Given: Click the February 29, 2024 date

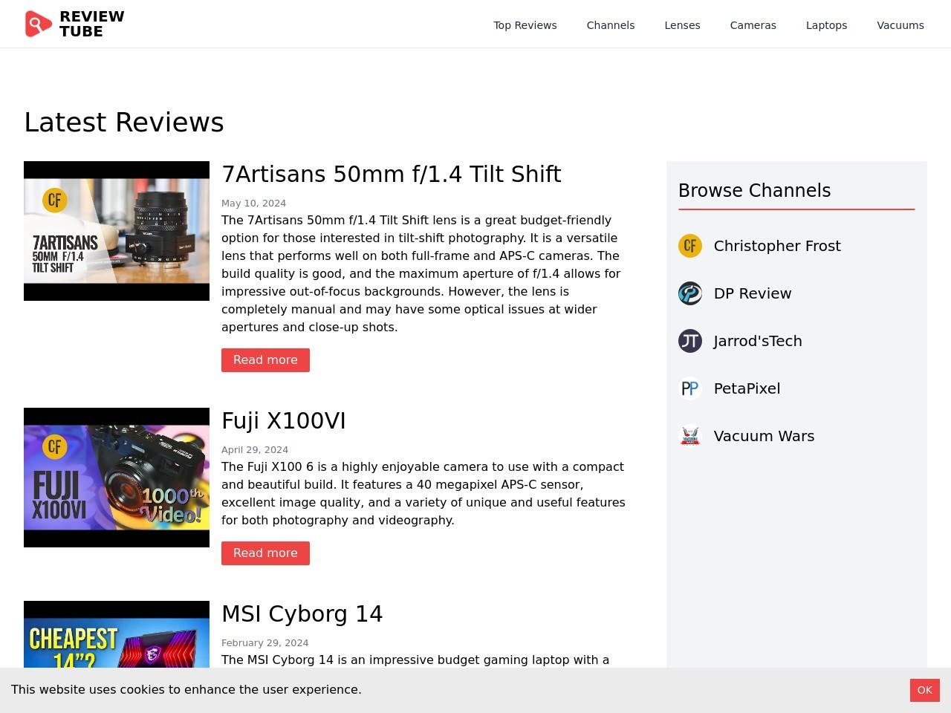Looking at the screenshot, I should [264, 643].
